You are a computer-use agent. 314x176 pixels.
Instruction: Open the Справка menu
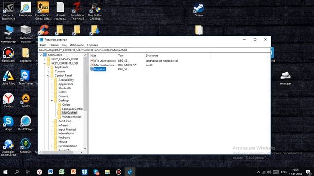pos(92,45)
